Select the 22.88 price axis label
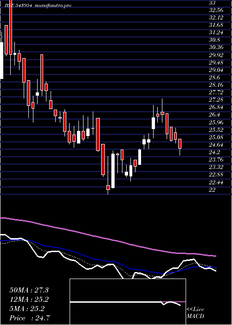Screen dimensions: 232x325 tap(216, 175)
